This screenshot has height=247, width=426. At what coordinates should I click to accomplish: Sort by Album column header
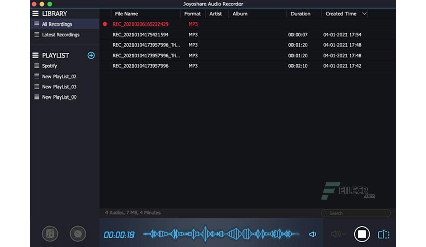(x=240, y=14)
